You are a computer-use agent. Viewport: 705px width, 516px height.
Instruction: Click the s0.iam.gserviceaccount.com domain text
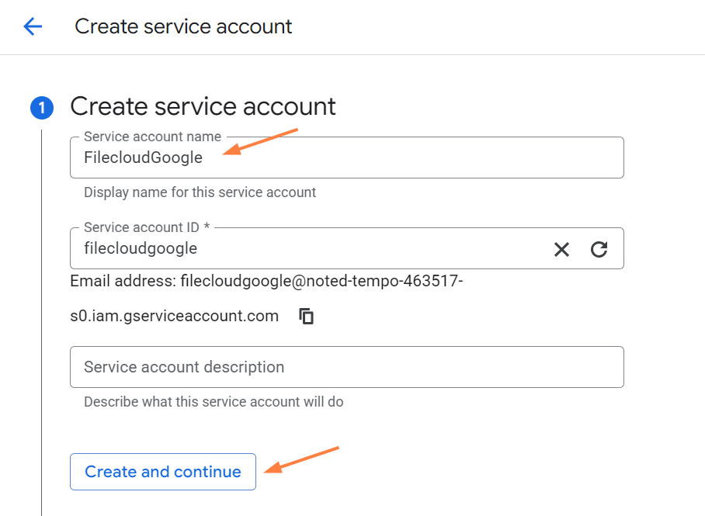(x=174, y=316)
